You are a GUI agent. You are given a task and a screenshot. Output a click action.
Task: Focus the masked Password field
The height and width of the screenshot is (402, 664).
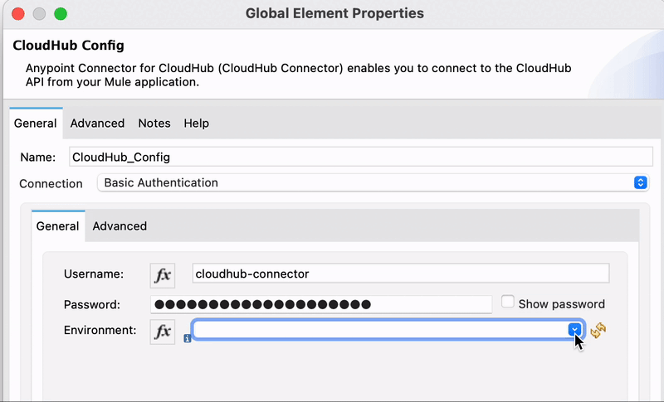(x=320, y=304)
